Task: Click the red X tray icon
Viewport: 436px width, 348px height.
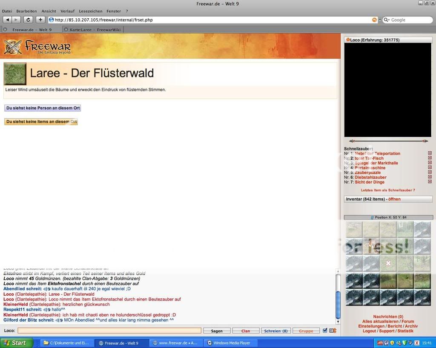Action: (417, 343)
